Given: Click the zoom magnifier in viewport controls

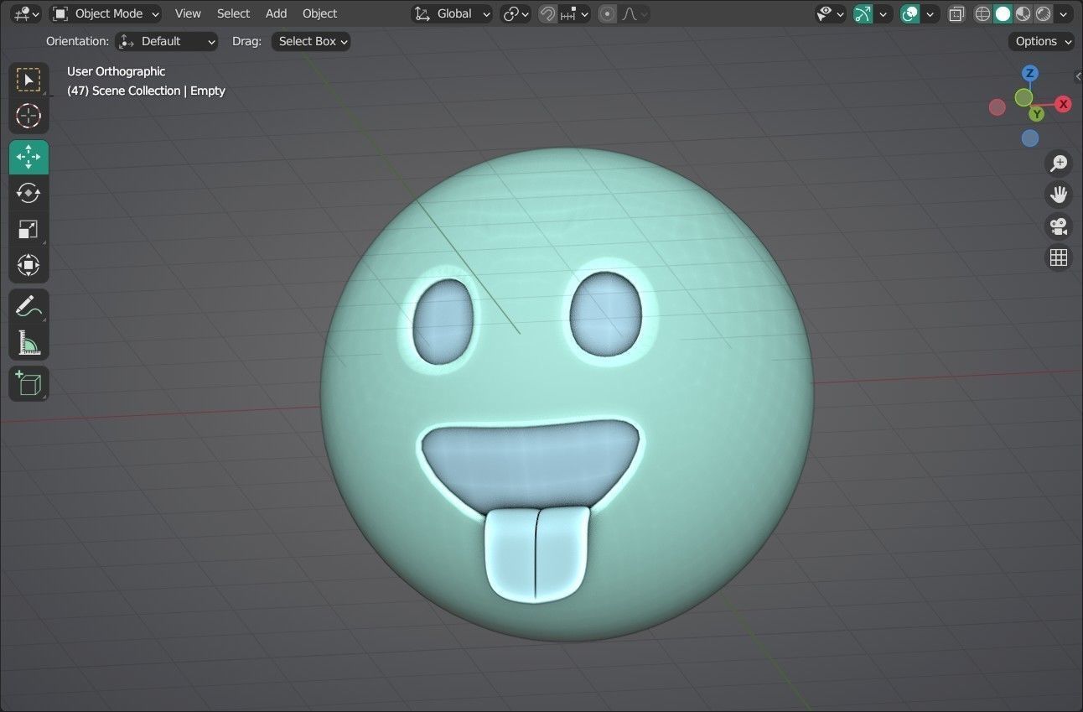Looking at the screenshot, I should tap(1059, 163).
